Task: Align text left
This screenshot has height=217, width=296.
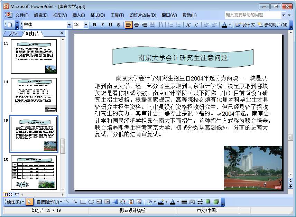Action: [x=128, y=25]
